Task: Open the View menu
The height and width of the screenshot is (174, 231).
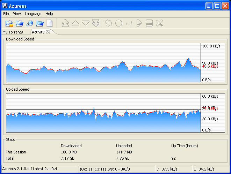Action: (17, 14)
